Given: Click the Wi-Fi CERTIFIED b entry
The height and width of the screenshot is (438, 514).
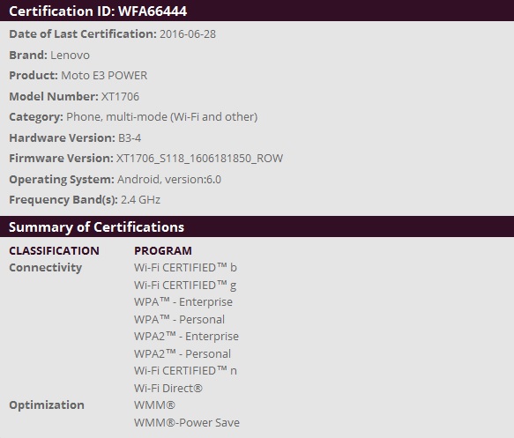Looking at the screenshot, I should pos(185,268).
